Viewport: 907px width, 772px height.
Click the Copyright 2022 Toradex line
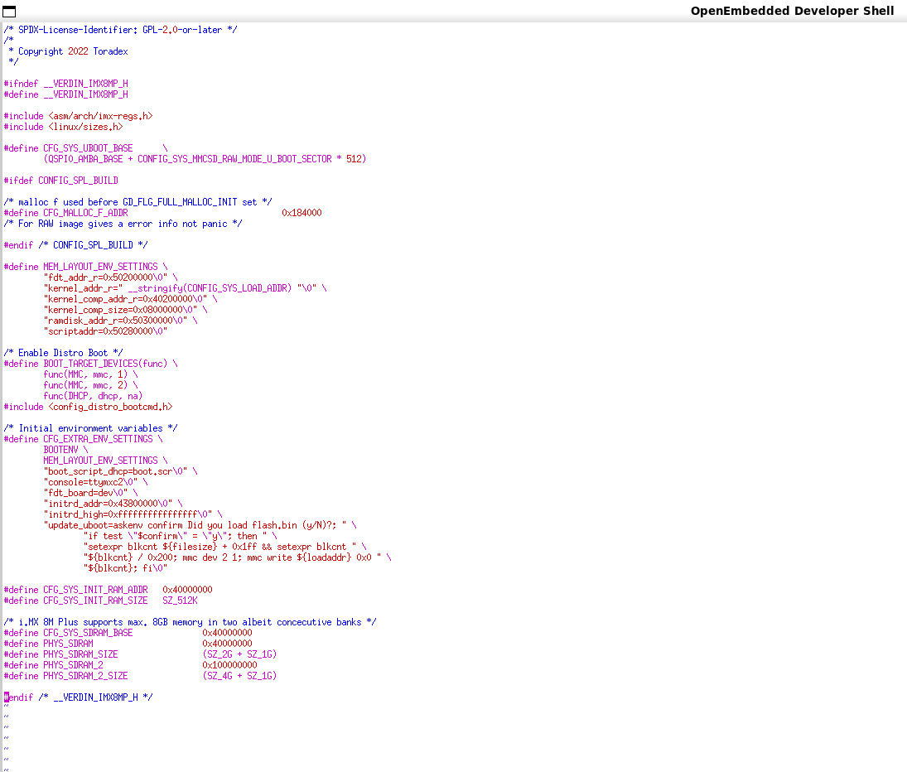click(73, 51)
